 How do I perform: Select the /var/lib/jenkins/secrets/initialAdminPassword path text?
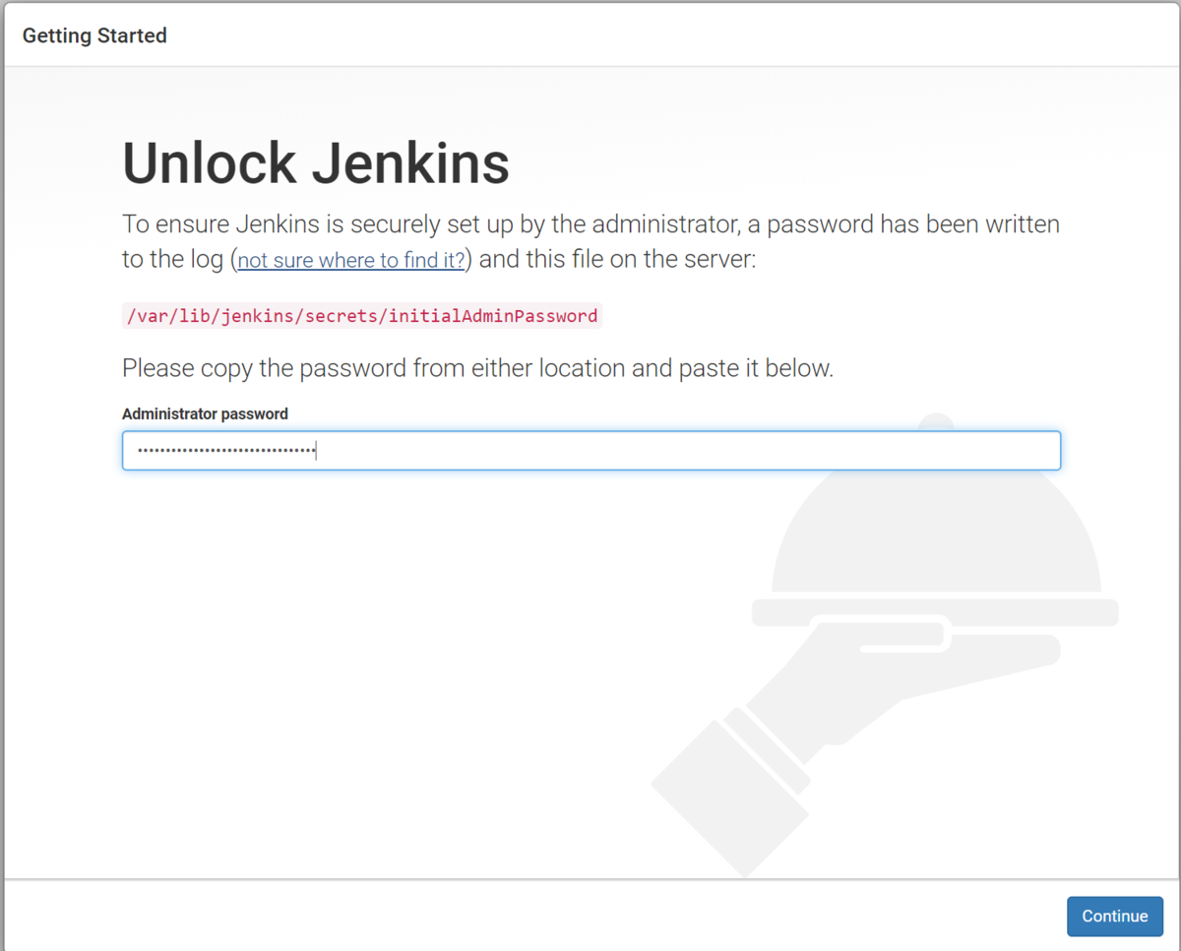[361, 316]
